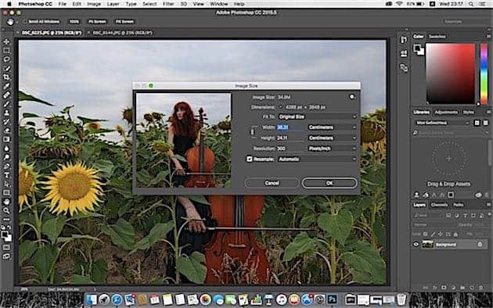
Task: Toggle lock position in Layers panel
Action: (x=440, y=235)
